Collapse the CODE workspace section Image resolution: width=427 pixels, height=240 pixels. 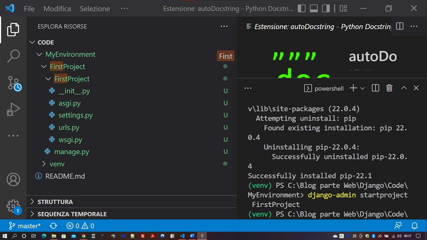[x=32, y=42]
